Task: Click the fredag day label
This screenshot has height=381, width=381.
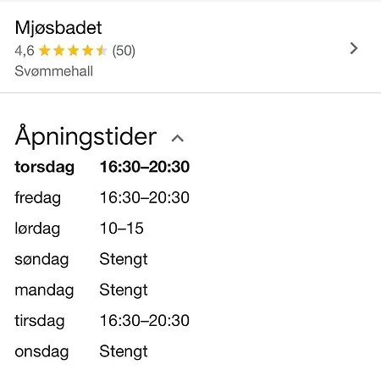Action: tap(37, 198)
